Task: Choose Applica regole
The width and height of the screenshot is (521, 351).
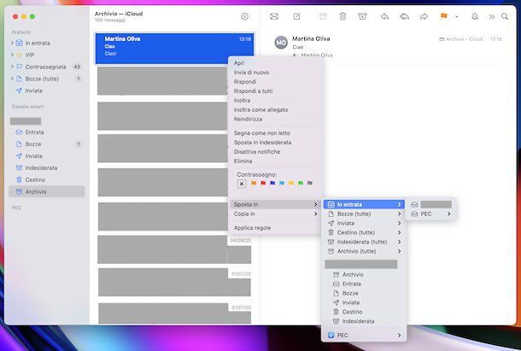Action: point(275,228)
